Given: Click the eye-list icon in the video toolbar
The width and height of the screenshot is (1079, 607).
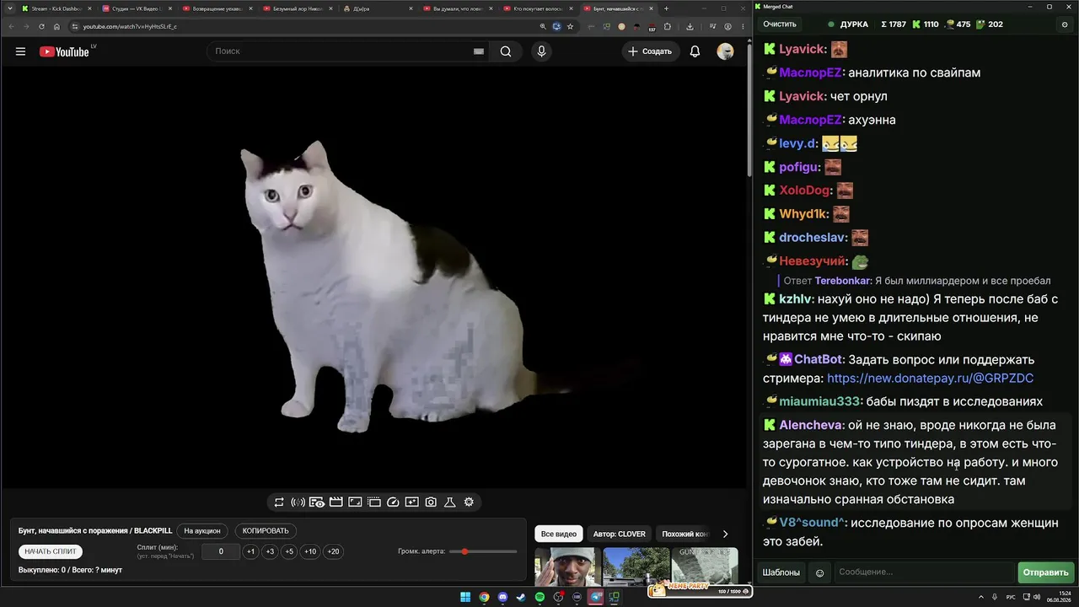Looking at the screenshot, I should pos(317,502).
